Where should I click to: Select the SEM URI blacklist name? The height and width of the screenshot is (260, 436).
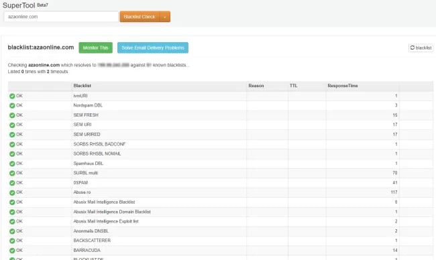coord(83,125)
